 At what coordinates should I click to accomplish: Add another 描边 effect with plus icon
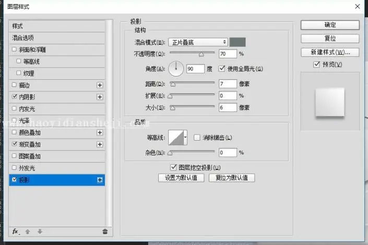point(100,85)
